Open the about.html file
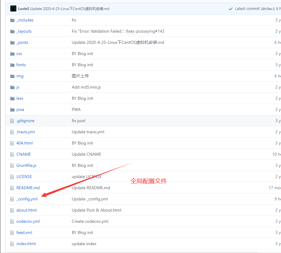The image size is (281, 253). 27,210
